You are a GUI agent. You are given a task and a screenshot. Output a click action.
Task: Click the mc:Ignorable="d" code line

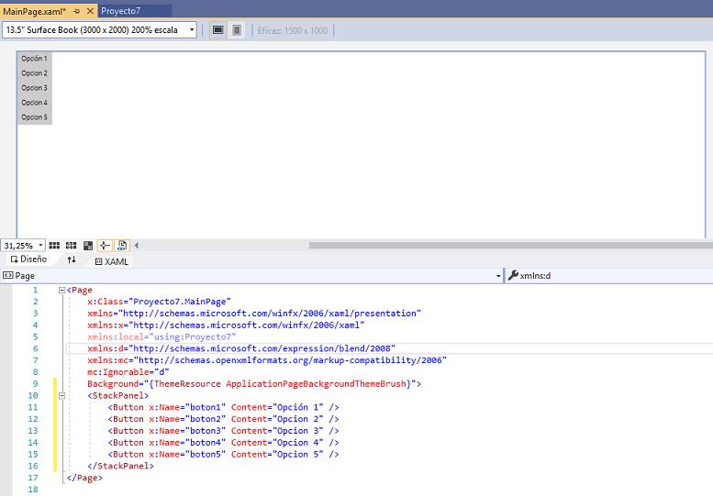(128, 372)
